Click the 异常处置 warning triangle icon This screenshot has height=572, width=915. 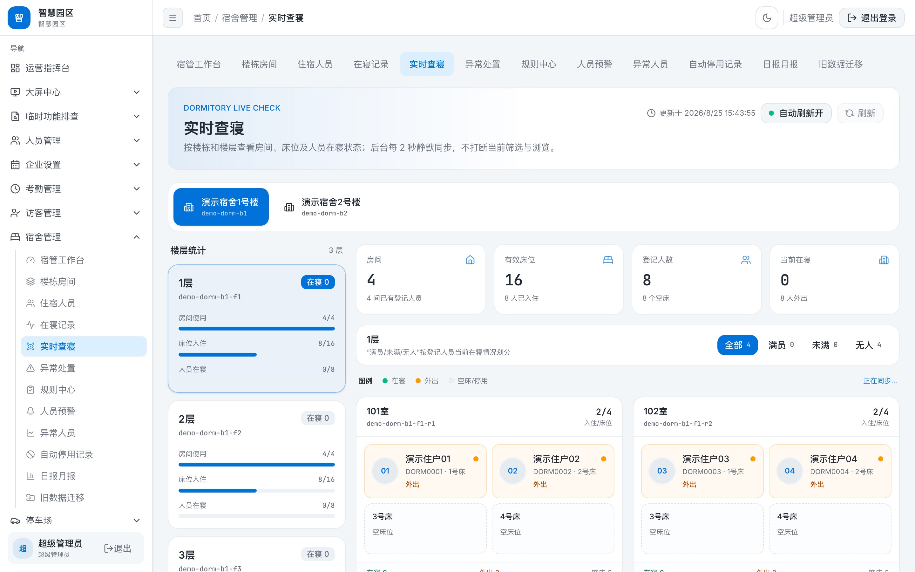(30, 368)
